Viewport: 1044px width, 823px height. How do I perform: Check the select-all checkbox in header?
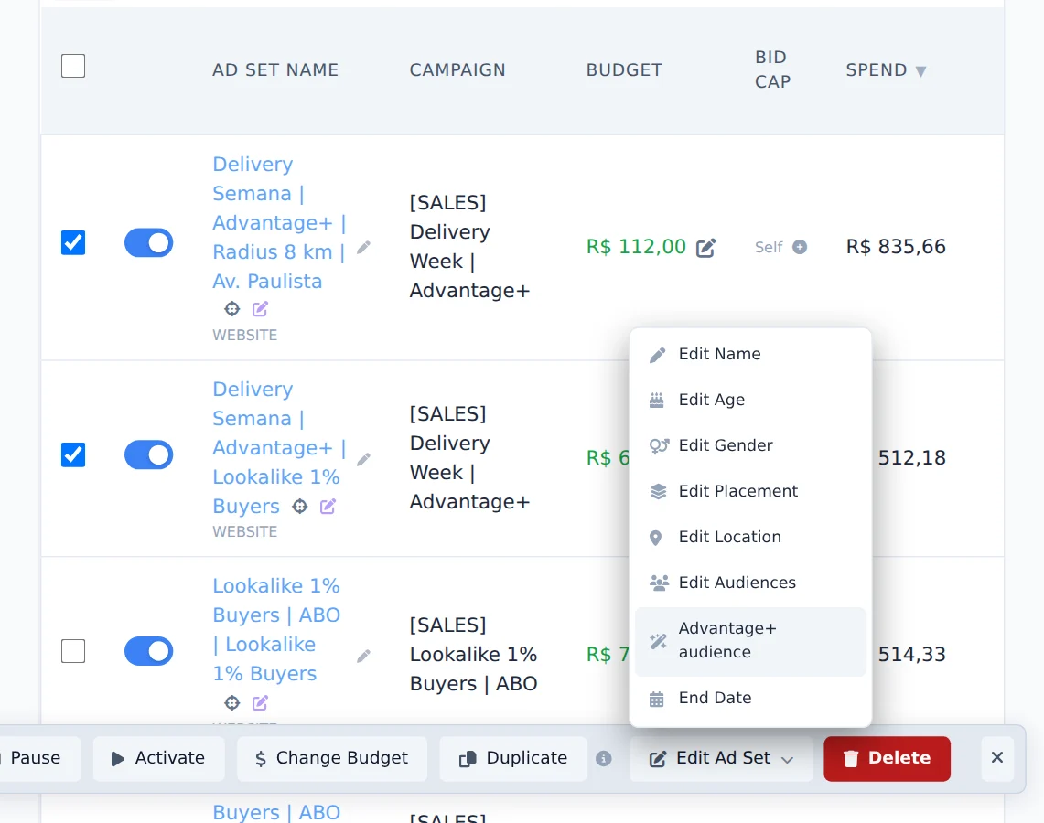tap(73, 66)
